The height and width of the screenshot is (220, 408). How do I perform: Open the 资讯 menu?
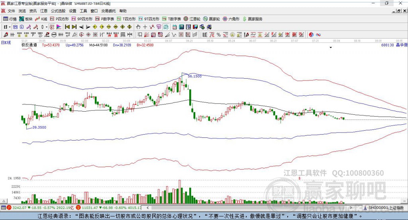[x=33, y=11]
